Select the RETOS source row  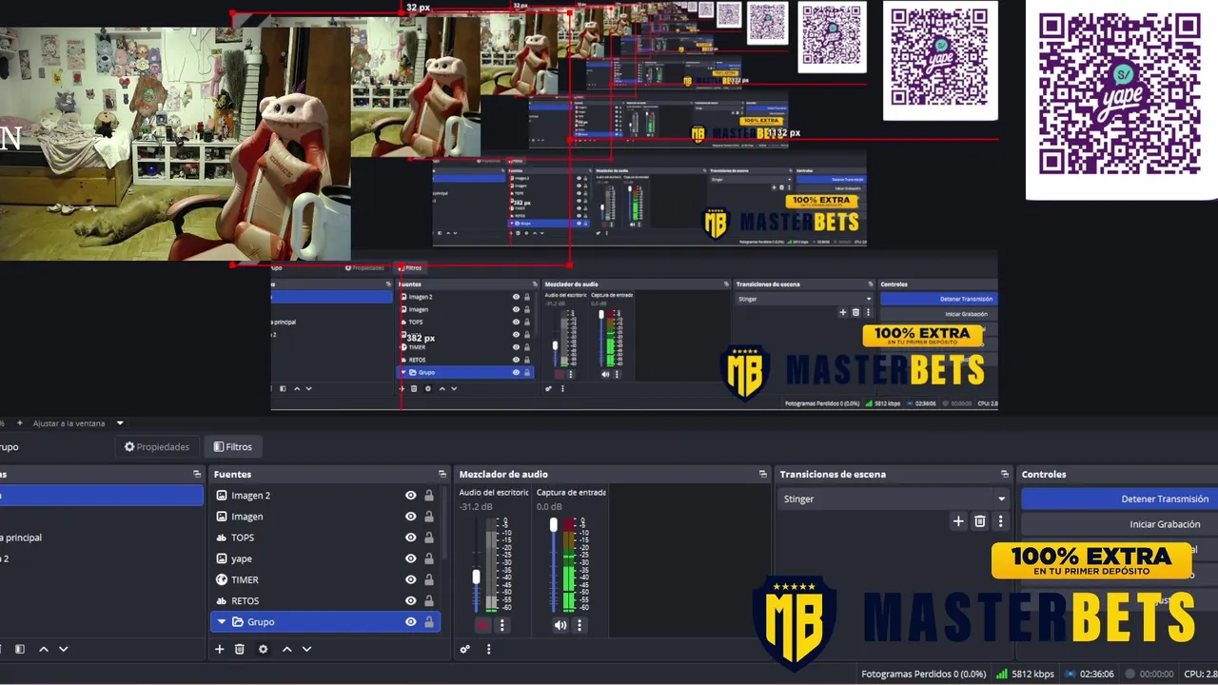(x=325, y=600)
